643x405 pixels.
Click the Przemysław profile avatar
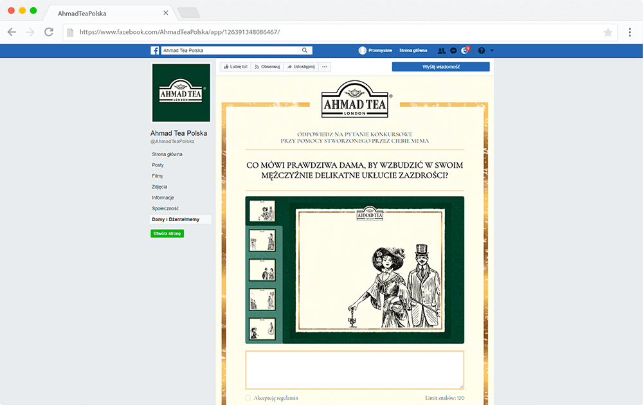point(362,50)
